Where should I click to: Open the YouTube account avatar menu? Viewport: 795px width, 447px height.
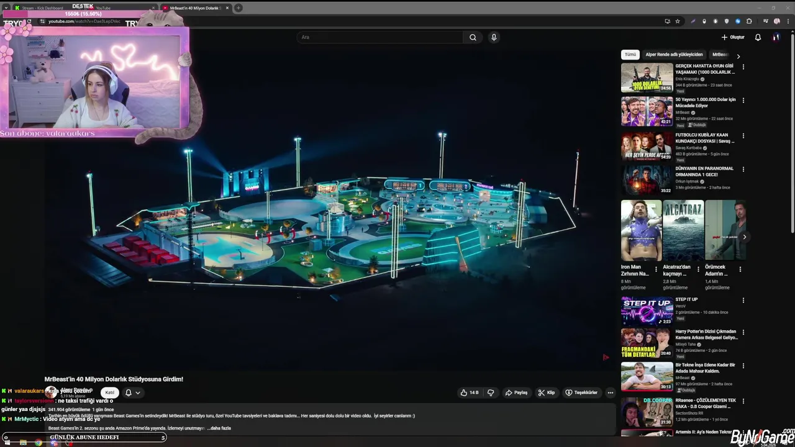pyautogui.click(x=776, y=37)
